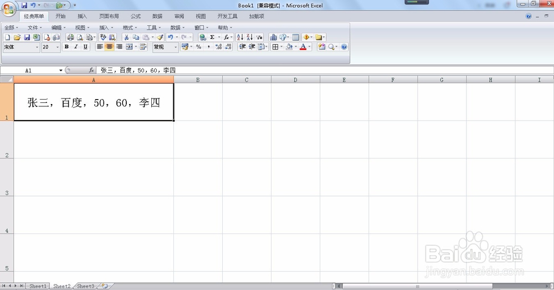Apply percent style
Viewport: 554px width, 290px height.
pyautogui.click(x=199, y=46)
